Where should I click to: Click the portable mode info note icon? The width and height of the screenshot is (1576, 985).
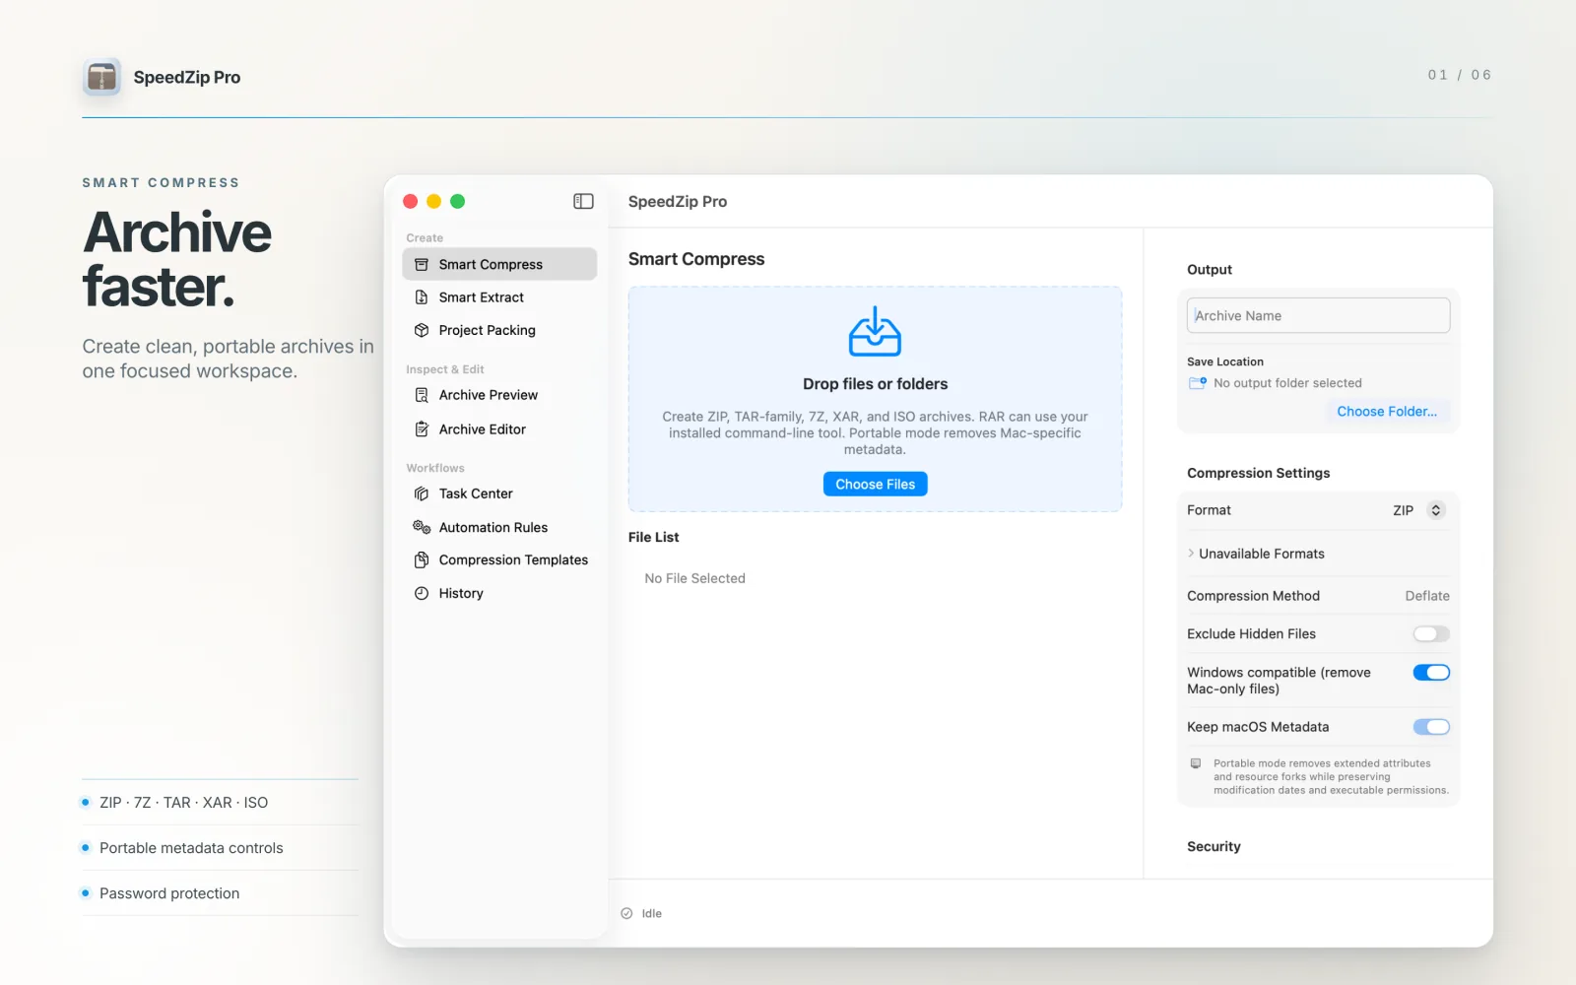tap(1196, 763)
